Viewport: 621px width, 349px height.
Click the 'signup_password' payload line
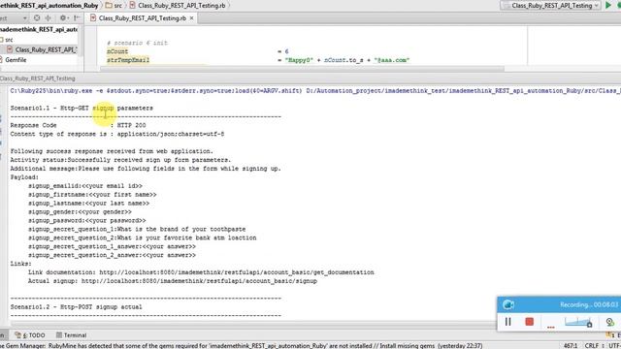coord(86,220)
